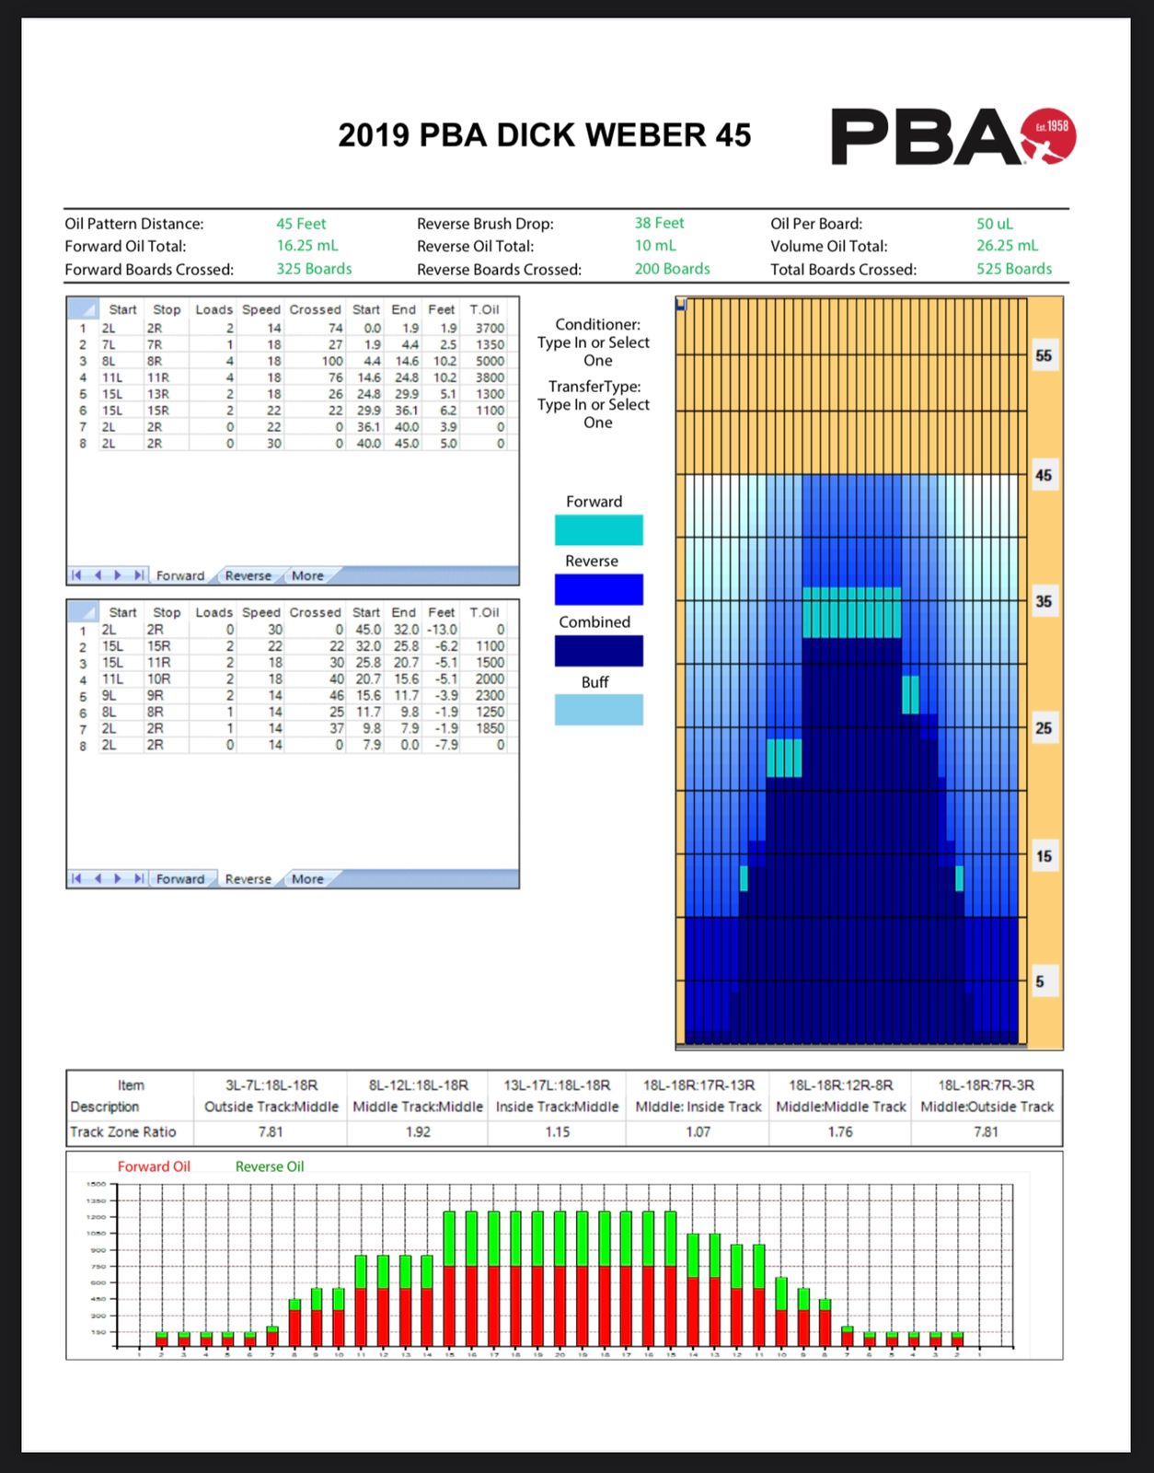Screen dimensions: 1154x1473
Task: Select the '325 Boards' forward boards crossed value
Action: [314, 269]
